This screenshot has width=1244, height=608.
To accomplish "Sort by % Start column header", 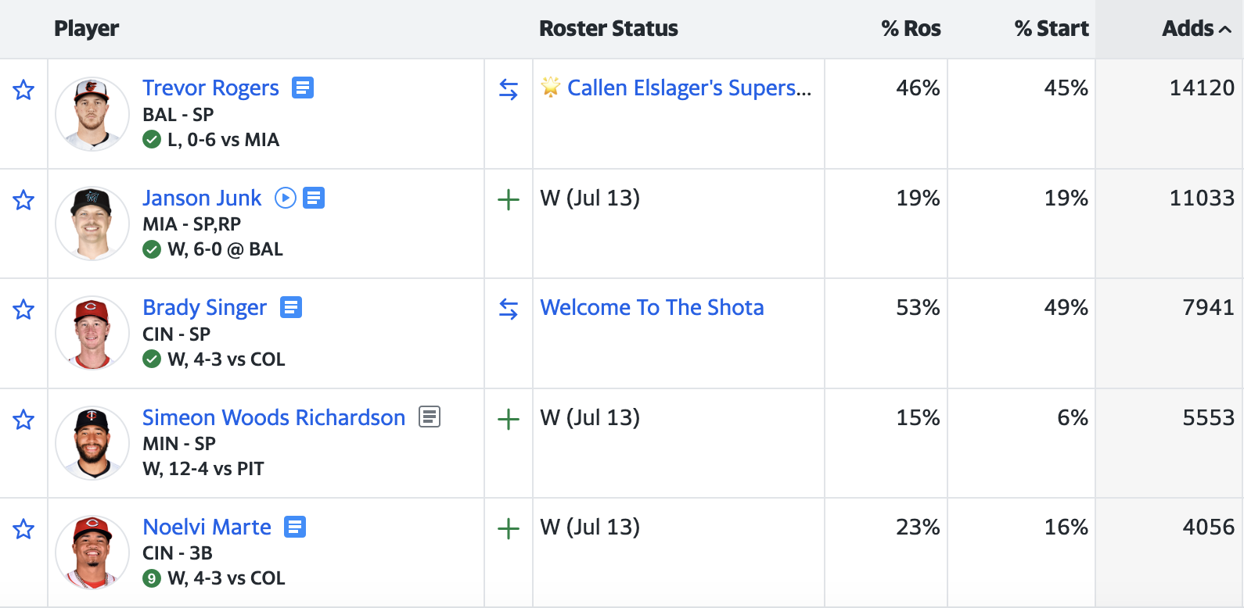I will [1051, 29].
